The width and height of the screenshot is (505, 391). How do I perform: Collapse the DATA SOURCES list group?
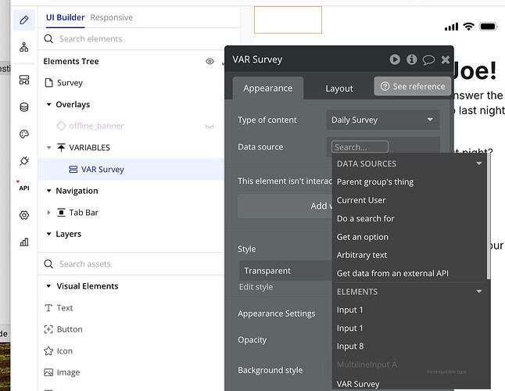coord(479,163)
